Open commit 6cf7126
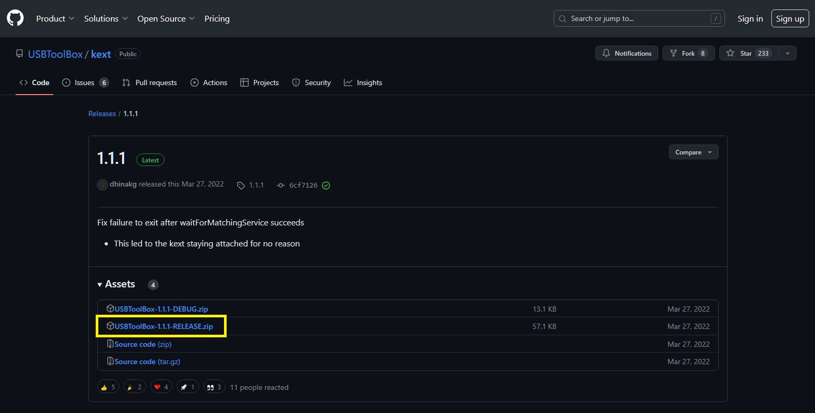815x413 pixels. tap(303, 185)
